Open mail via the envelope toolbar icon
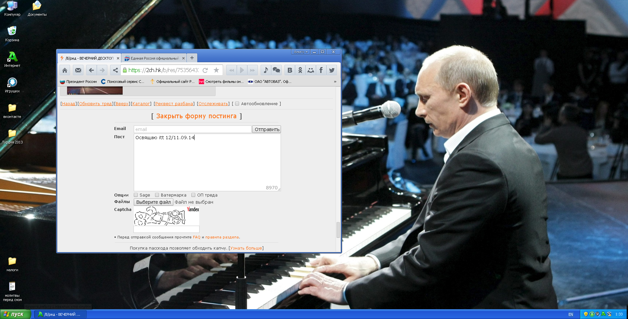This screenshot has width=628, height=319. tap(78, 70)
